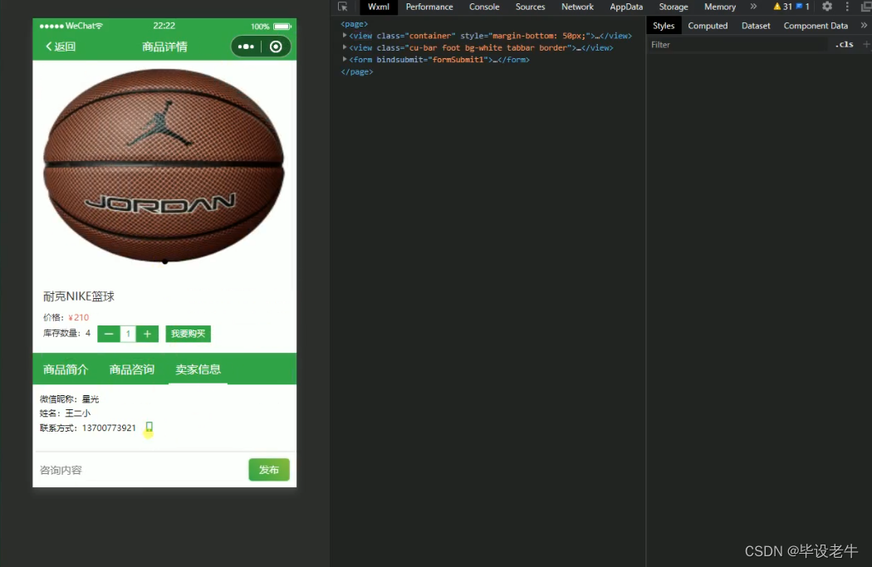Click the seller phone 13700773921

(x=109, y=428)
